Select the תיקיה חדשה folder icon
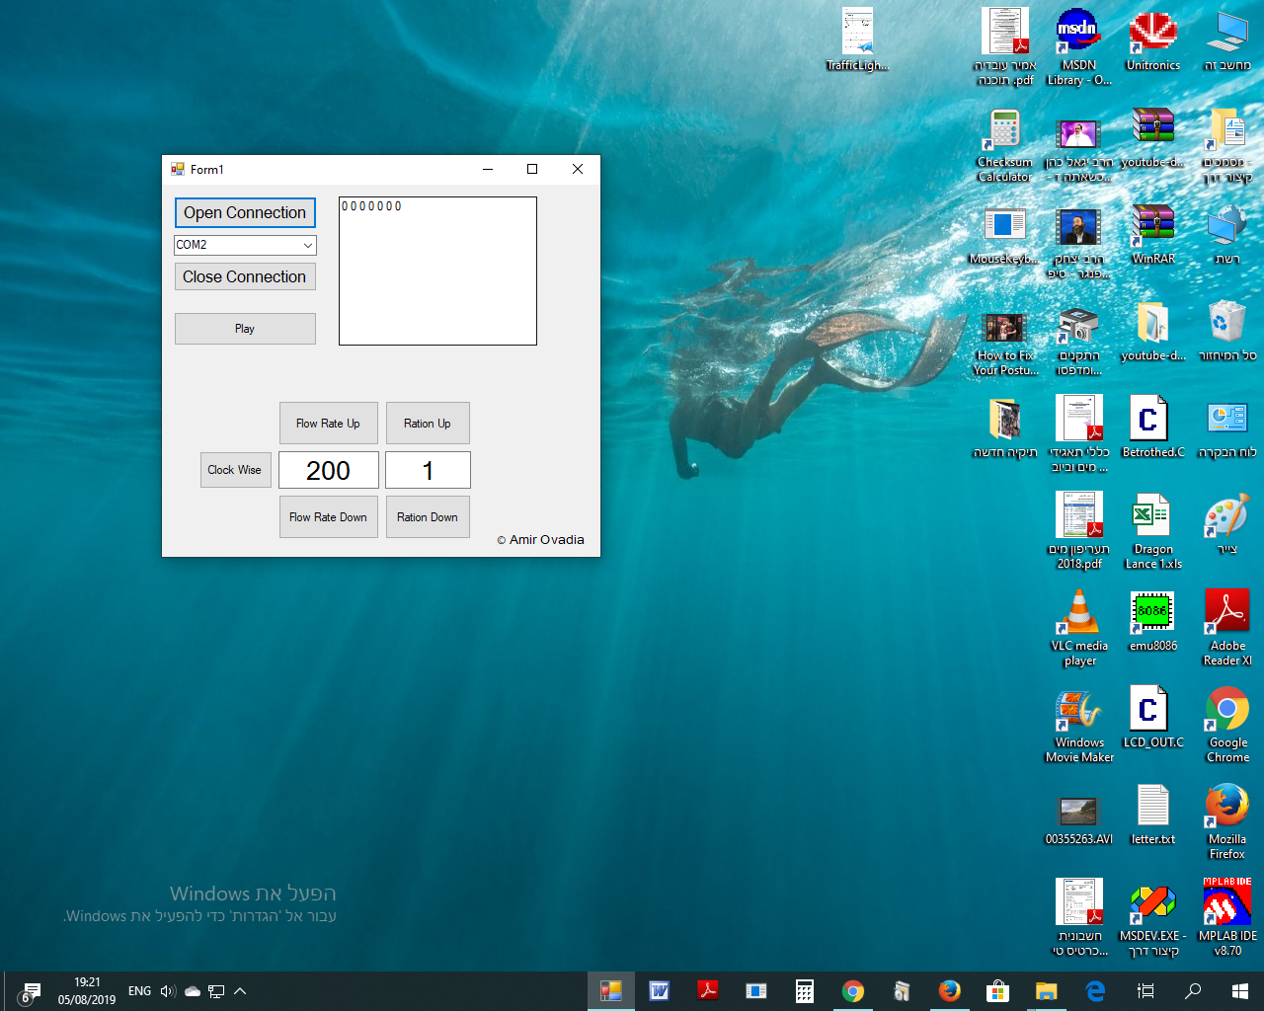The width and height of the screenshot is (1264, 1011). 1004,428
